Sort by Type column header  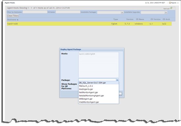pyautogui.click(x=116, y=19)
